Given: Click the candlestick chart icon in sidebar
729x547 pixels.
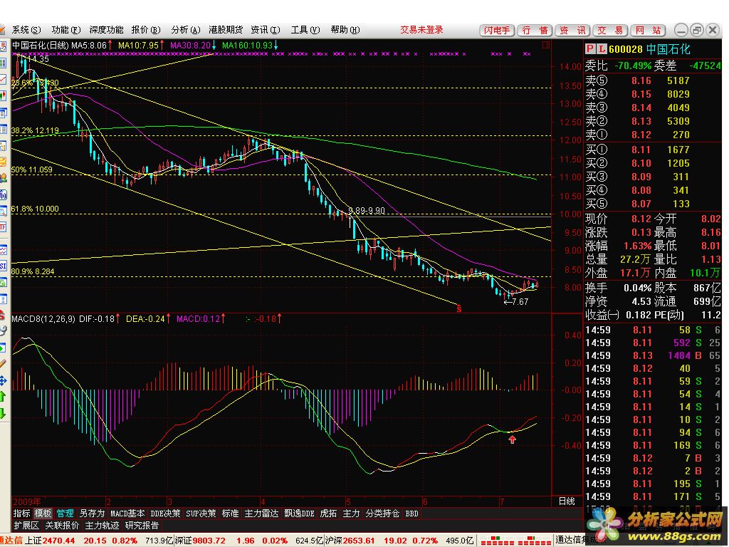Looking at the screenshot, I should (x=4, y=96).
